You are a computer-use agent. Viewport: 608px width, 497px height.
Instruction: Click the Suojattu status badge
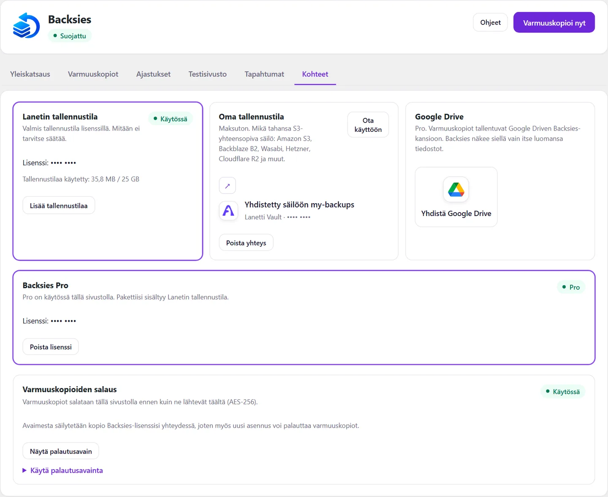pos(70,36)
